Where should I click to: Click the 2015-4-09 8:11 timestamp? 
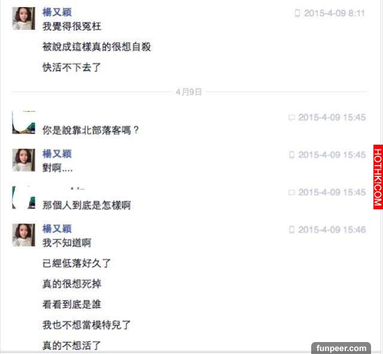(x=334, y=13)
